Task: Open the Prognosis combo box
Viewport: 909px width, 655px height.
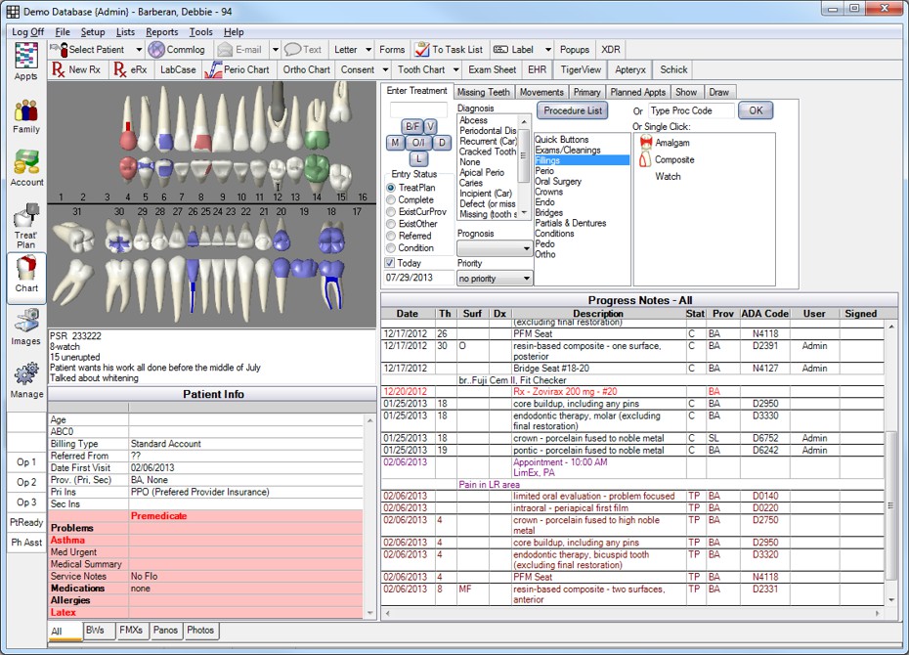Action: (495, 248)
